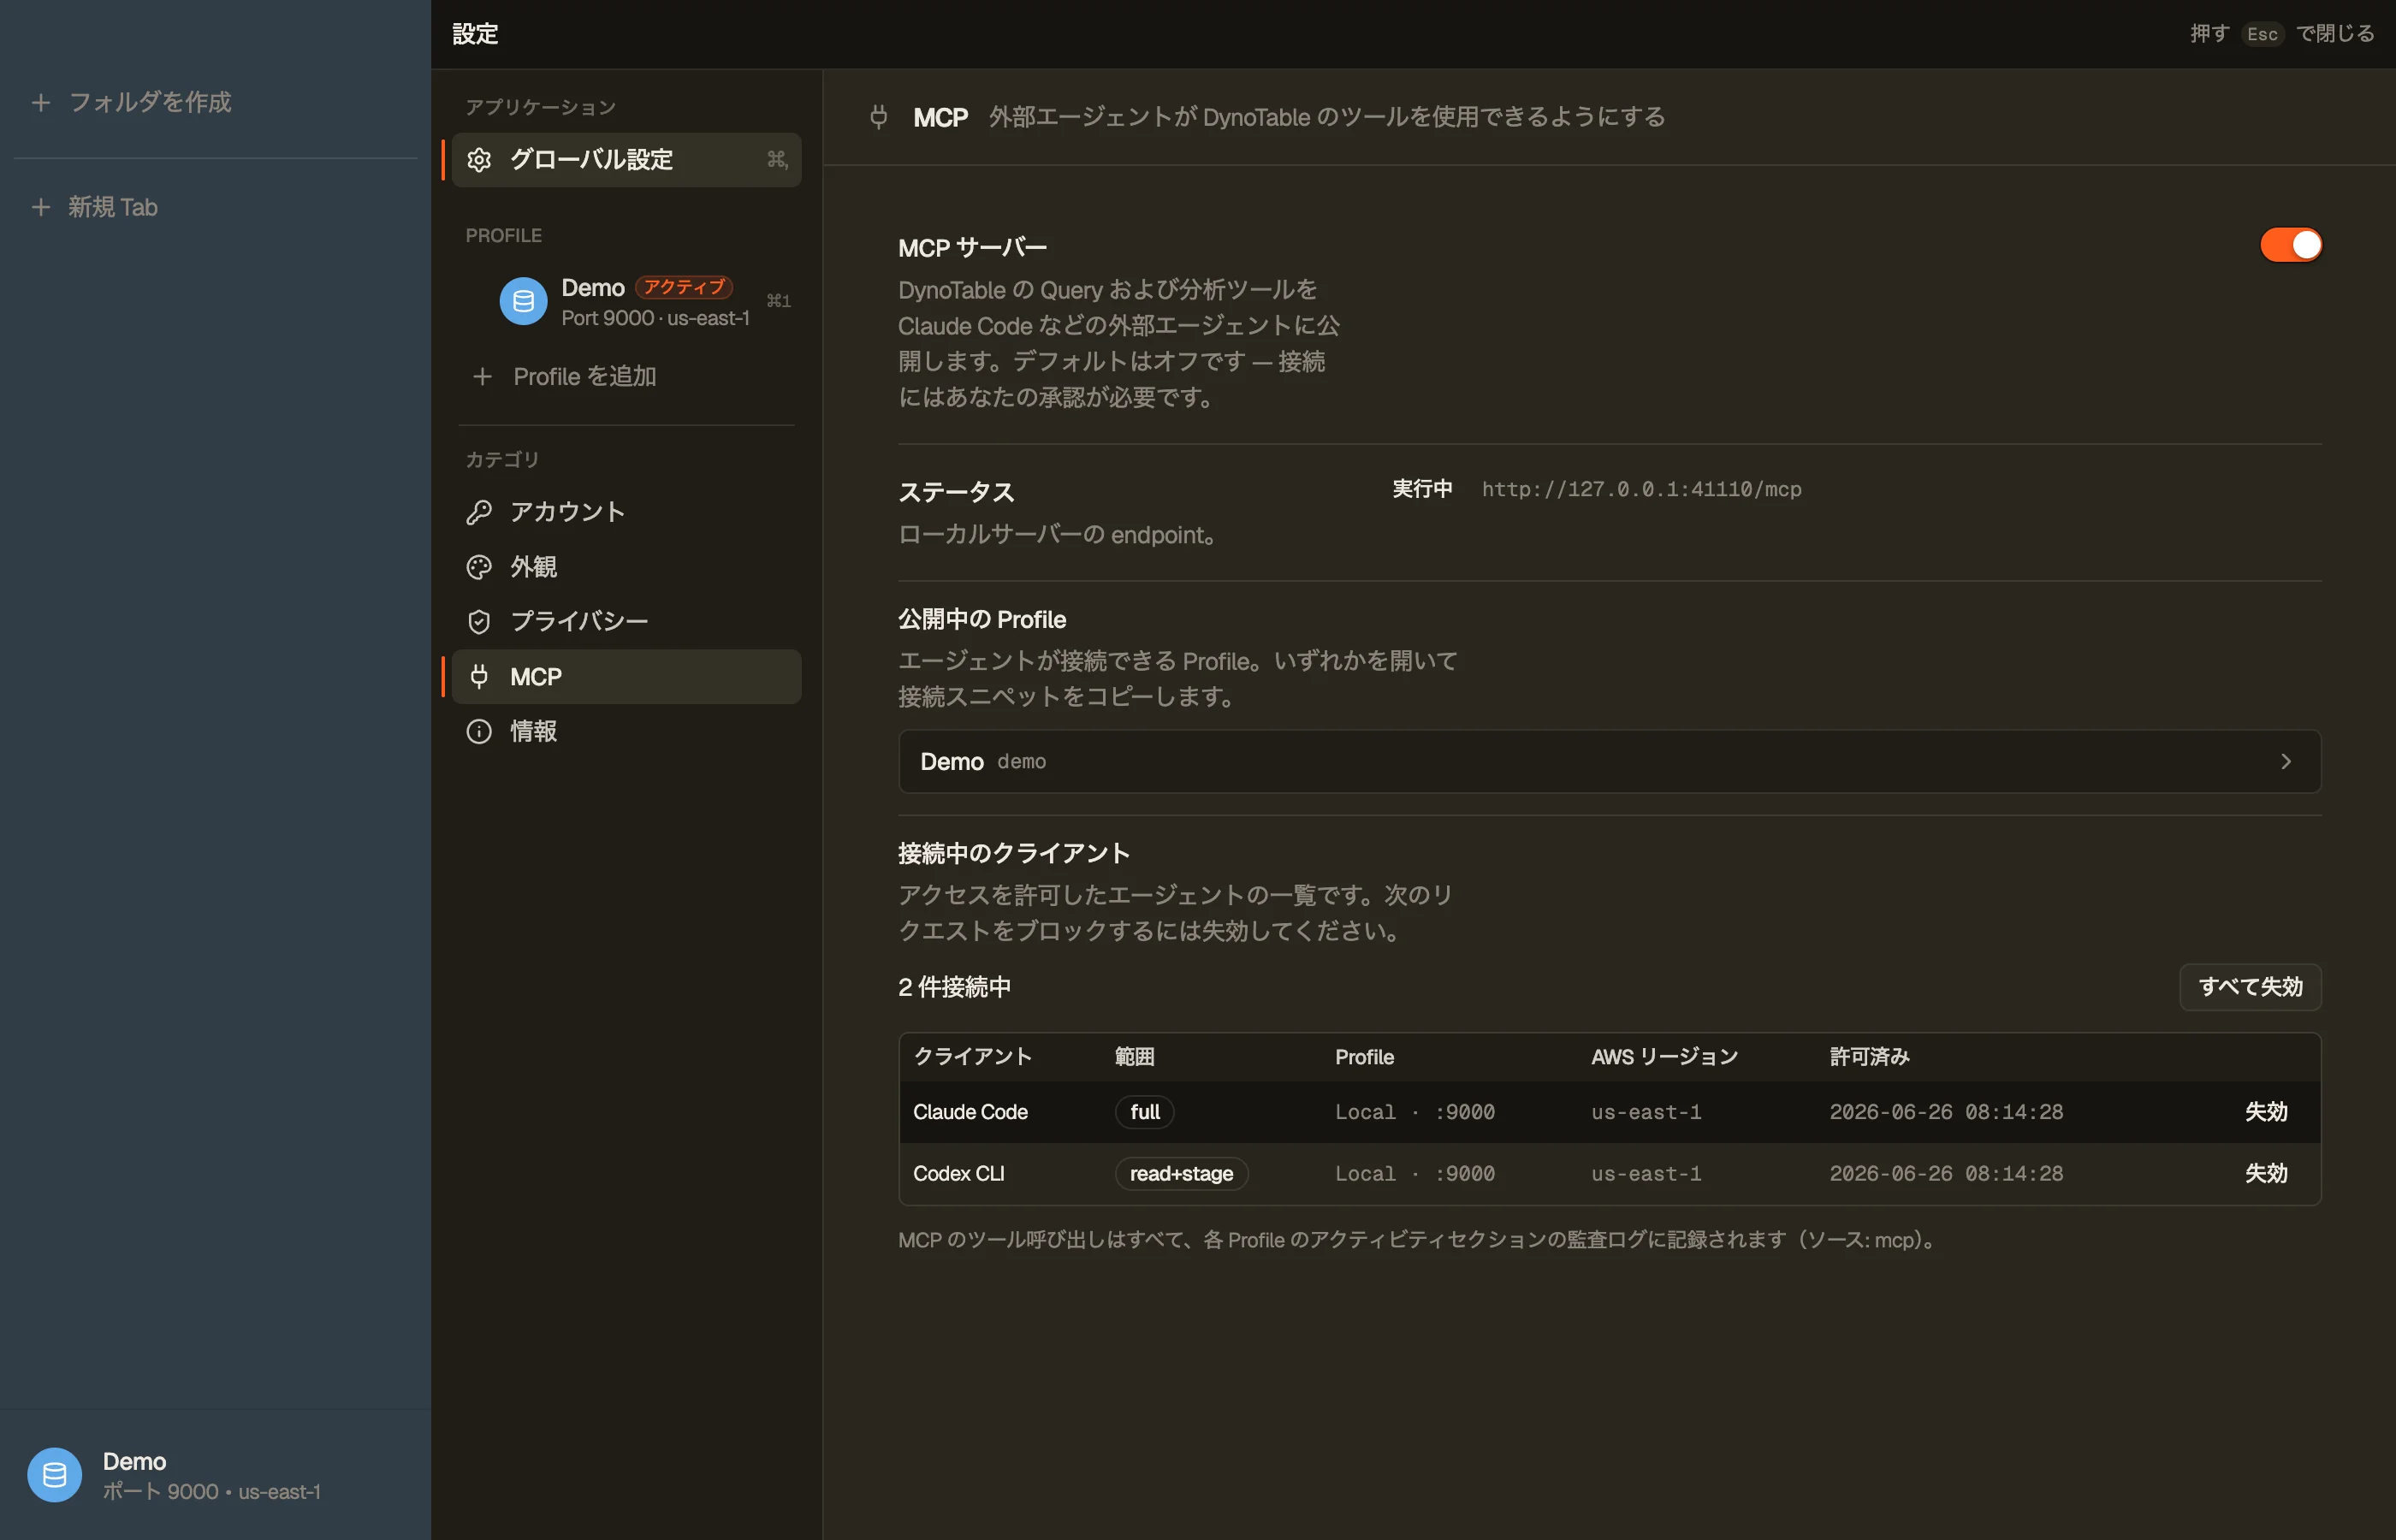Screen dimensions: 2396x1540
Task: Click the plug icon in MCP page header
Action: pos(878,117)
